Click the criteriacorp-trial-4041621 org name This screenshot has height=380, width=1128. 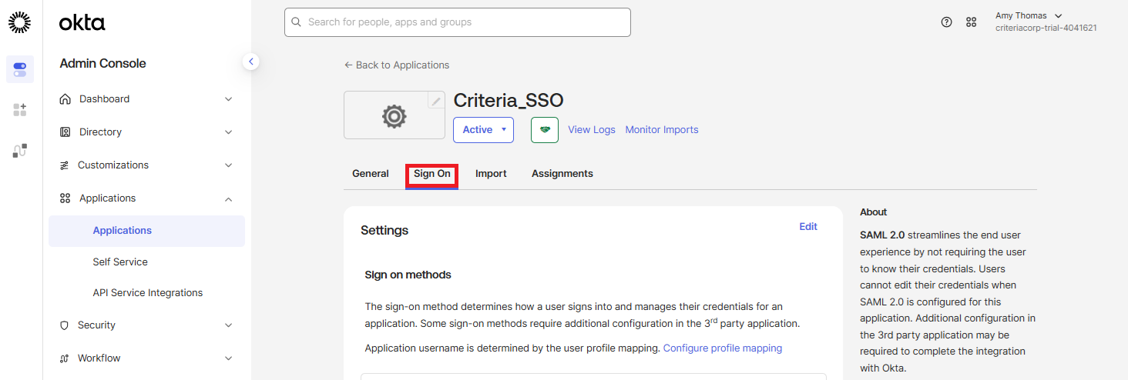tap(1046, 28)
